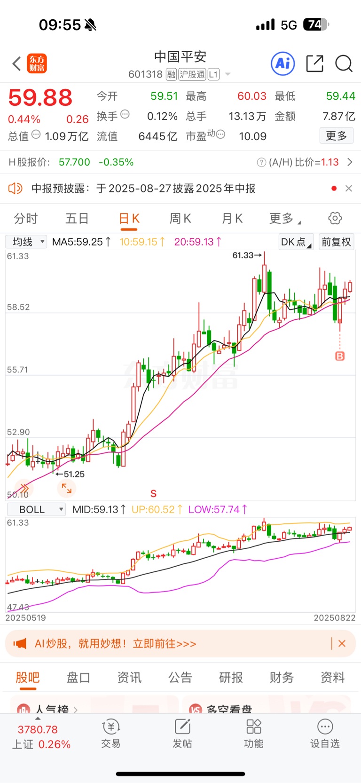Switch to the 资料 tab
Viewport: 361px width, 783px height.
(x=332, y=678)
